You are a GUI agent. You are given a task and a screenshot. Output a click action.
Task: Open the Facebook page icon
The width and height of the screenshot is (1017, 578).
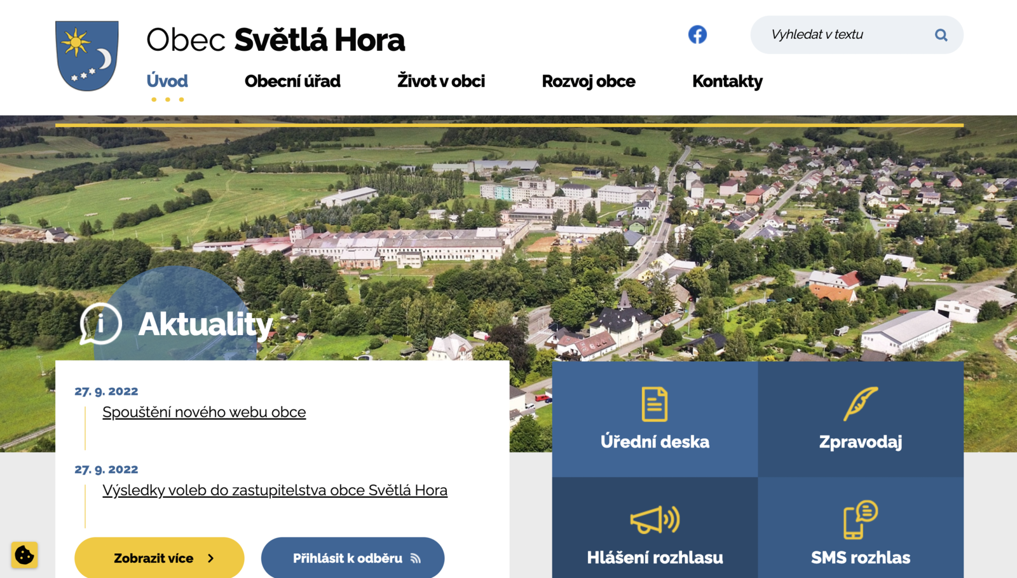(697, 34)
